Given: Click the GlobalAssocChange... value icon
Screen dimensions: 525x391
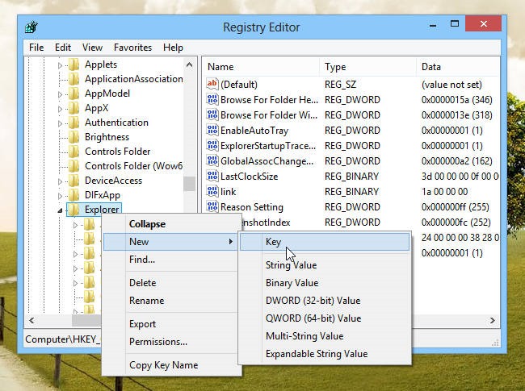Looking at the screenshot, I should (x=212, y=160).
